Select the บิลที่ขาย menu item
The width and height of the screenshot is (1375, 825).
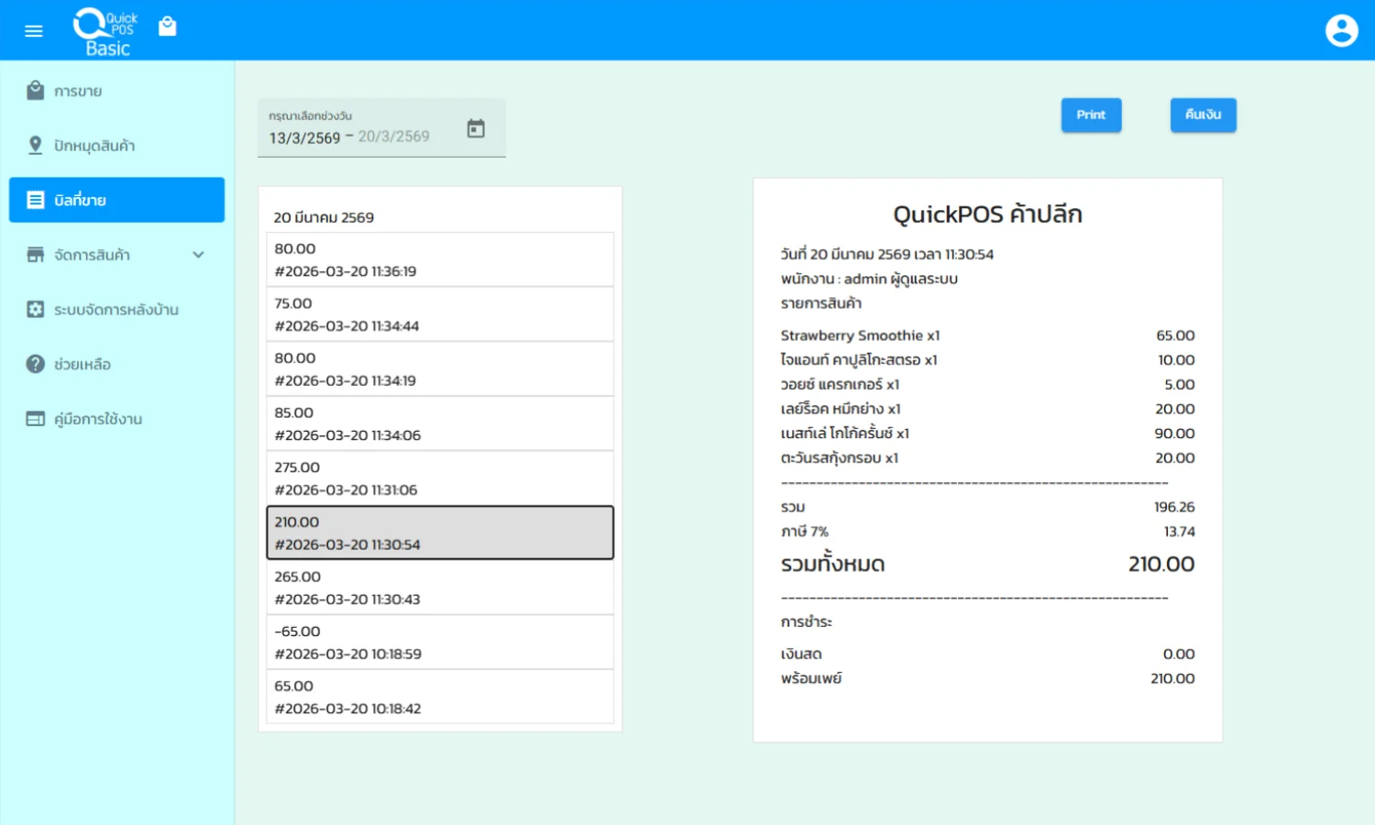(x=116, y=200)
